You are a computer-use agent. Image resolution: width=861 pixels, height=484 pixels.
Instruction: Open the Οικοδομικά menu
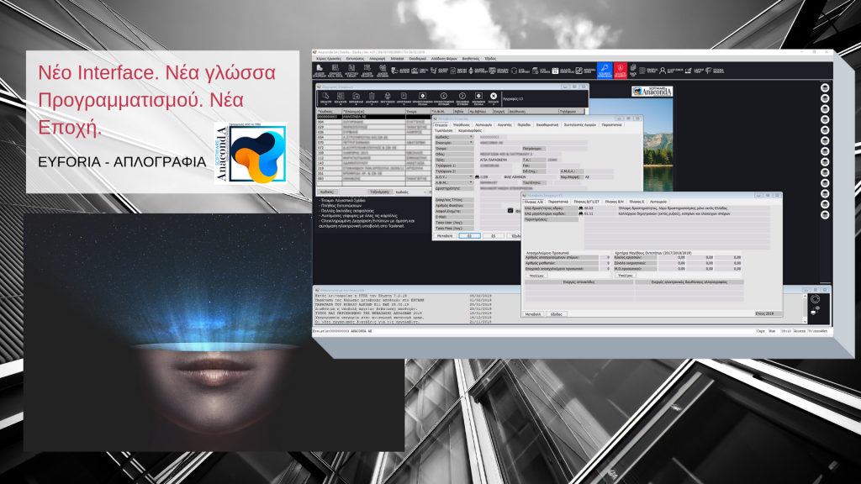417,58
